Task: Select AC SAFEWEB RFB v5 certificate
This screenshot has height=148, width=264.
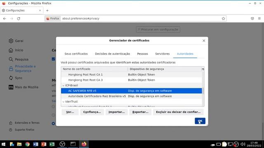Action: pos(131,91)
